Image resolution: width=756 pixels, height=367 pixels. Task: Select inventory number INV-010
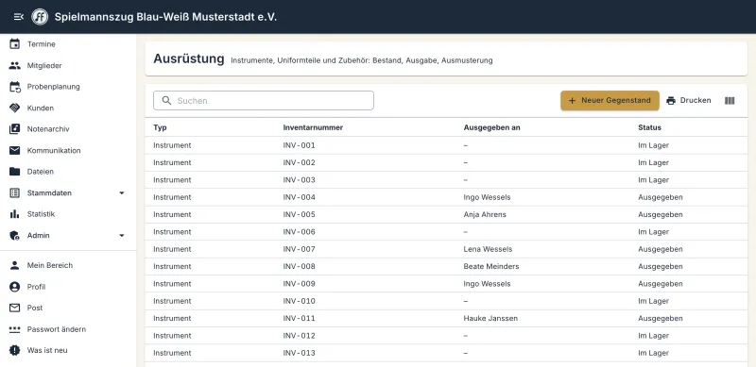[299, 301]
